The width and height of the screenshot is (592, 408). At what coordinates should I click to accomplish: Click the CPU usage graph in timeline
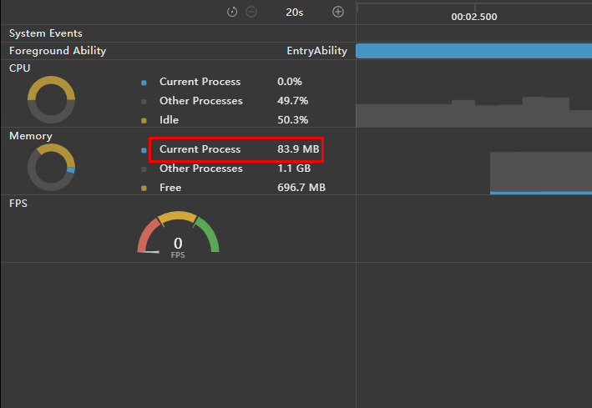[473, 113]
